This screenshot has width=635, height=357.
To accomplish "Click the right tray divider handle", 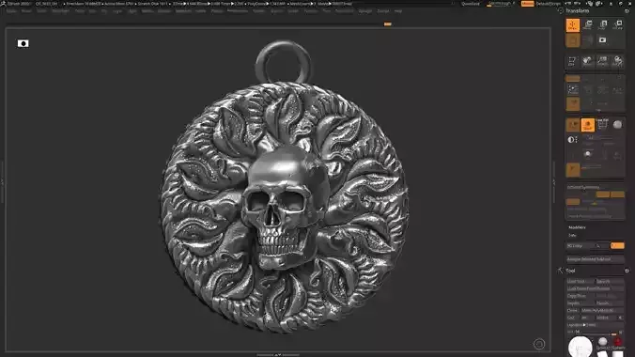I will 554,182.
